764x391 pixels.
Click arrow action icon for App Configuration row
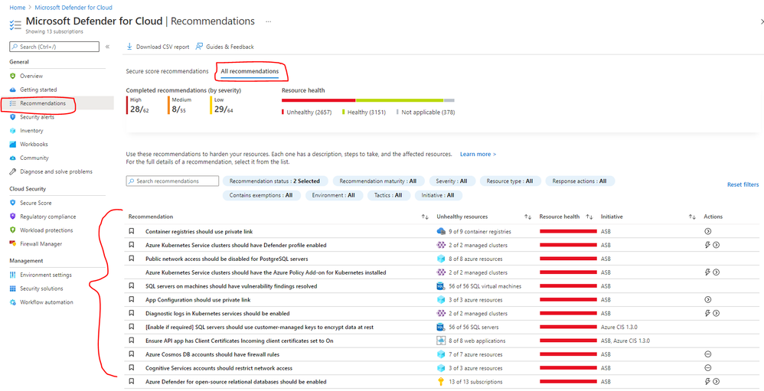click(708, 299)
